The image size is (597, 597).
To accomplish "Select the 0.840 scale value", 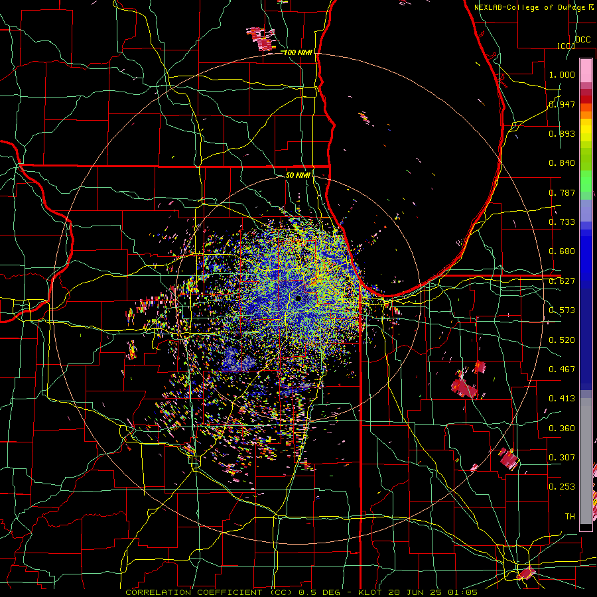I will coord(562,163).
